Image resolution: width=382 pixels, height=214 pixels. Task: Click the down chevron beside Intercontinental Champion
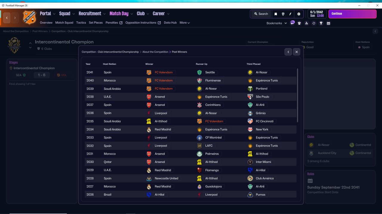click(x=30, y=48)
